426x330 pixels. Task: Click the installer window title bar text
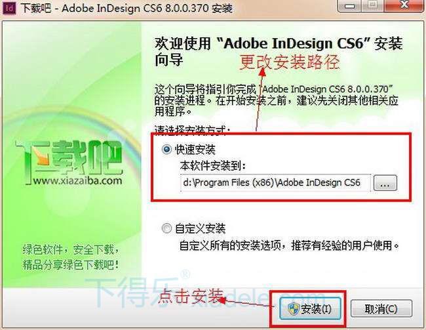(x=126, y=8)
